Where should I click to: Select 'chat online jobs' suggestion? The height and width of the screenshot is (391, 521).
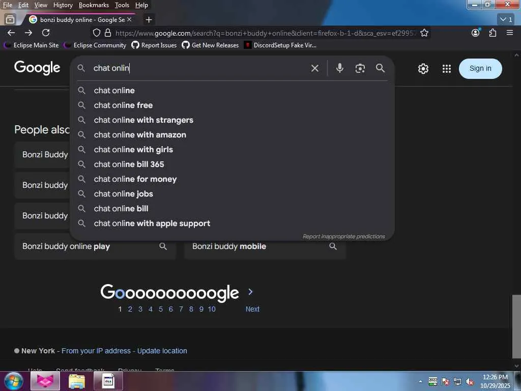[x=232, y=194]
